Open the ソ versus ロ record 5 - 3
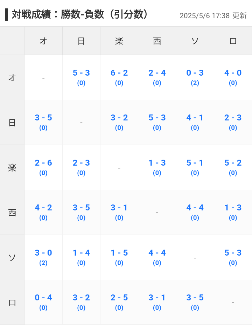Image resolution: width=252 pixels, height=327 pixels. click(x=233, y=257)
